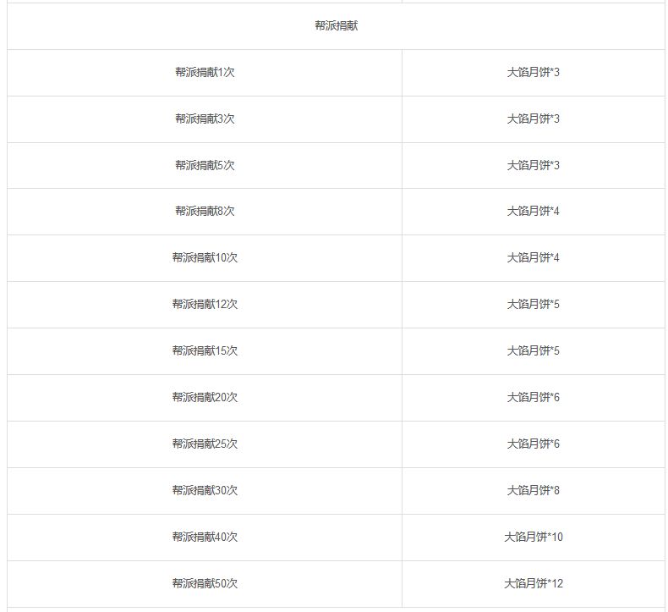
Task: Click 大馅月饼*5 in the 12次 row
Action: pos(534,304)
